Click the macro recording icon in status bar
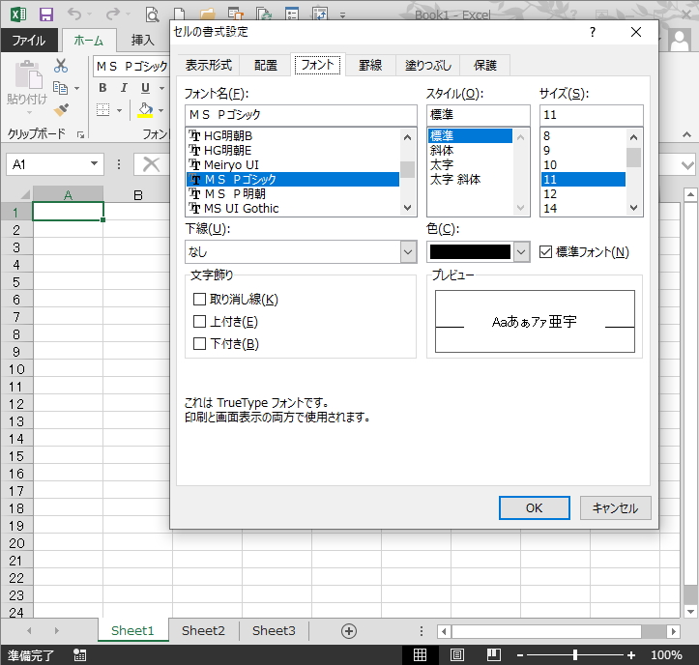699x665 pixels. click(80, 654)
